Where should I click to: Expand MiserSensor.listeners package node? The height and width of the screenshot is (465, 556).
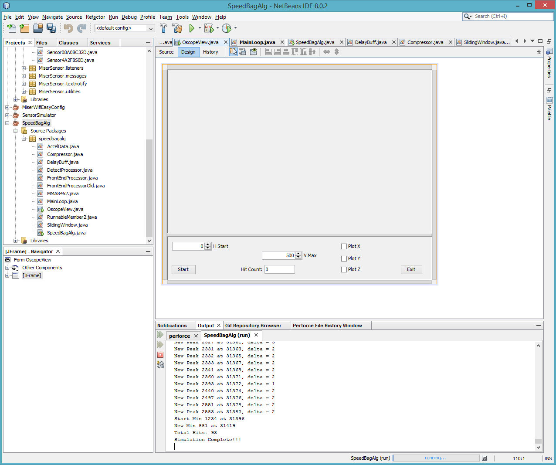(24, 68)
